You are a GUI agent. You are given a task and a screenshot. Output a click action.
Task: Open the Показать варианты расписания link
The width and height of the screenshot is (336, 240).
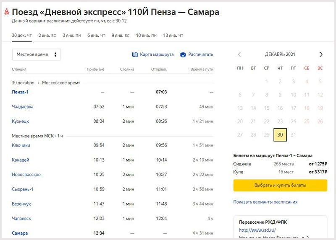(x=265, y=202)
